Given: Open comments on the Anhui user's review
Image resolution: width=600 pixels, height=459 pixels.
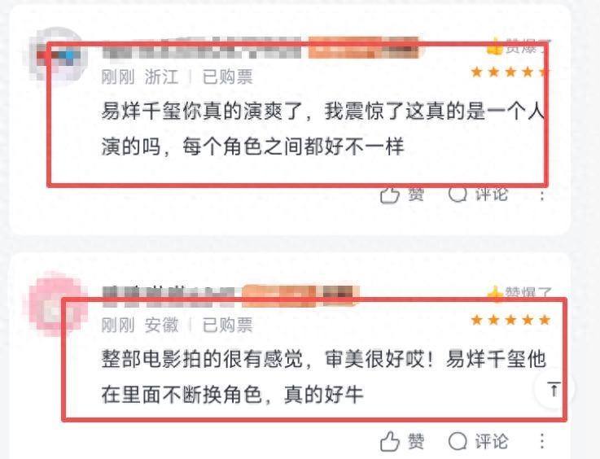Looking at the screenshot, I should tap(478, 441).
